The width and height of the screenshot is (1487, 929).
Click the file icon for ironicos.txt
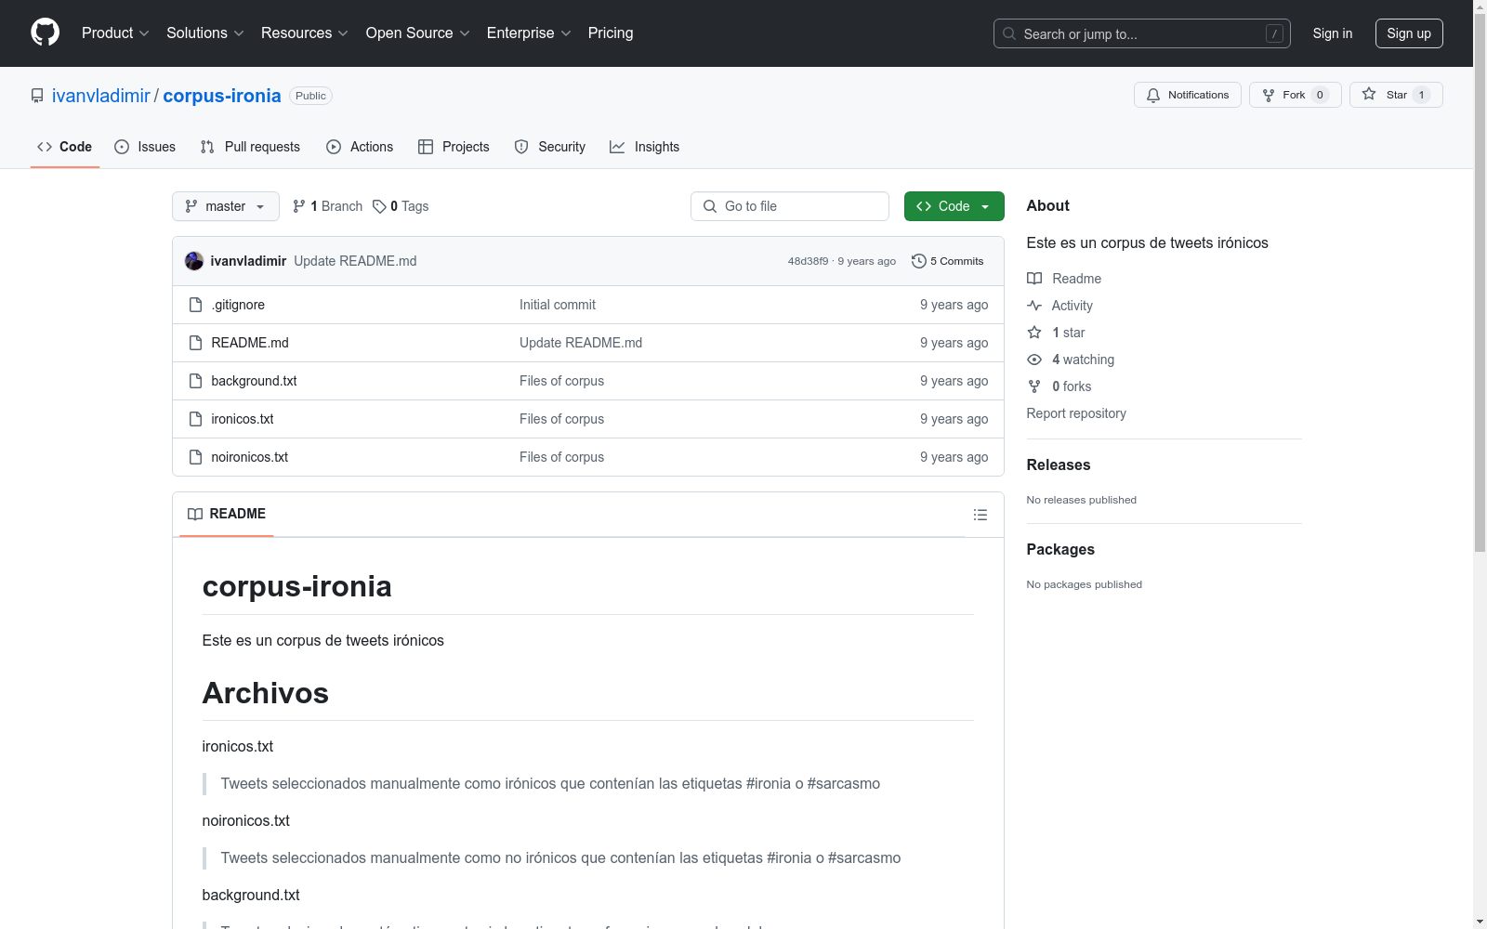[x=195, y=419]
